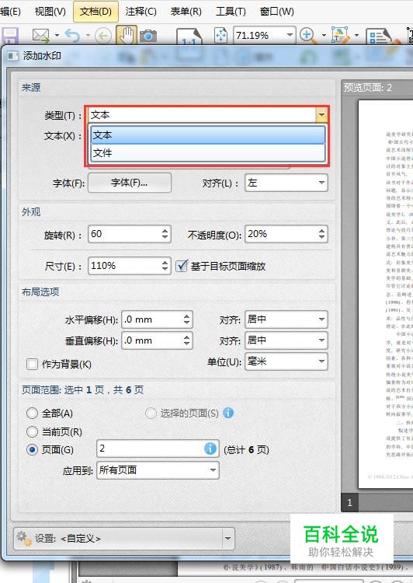Image resolution: width=413 pixels, height=583 pixels.
Task: Open the 表单(R) menu
Action: (x=186, y=12)
